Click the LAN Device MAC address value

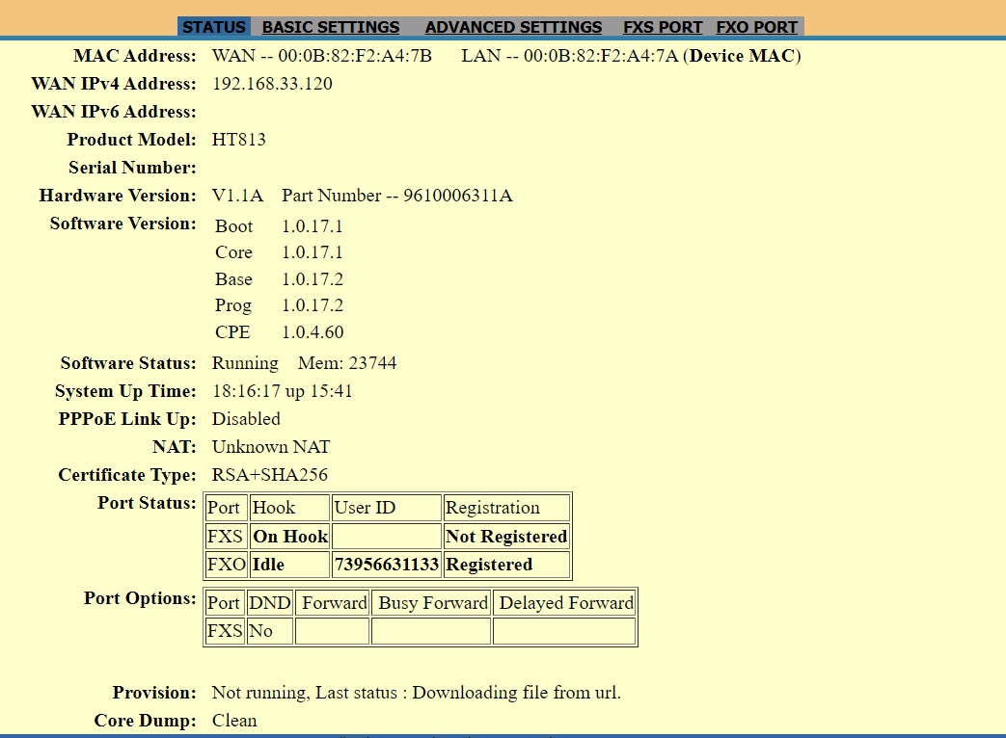pos(600,56)
